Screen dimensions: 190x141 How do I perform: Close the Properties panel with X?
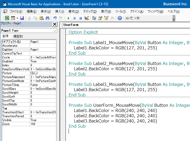click(x=55, y=24)
